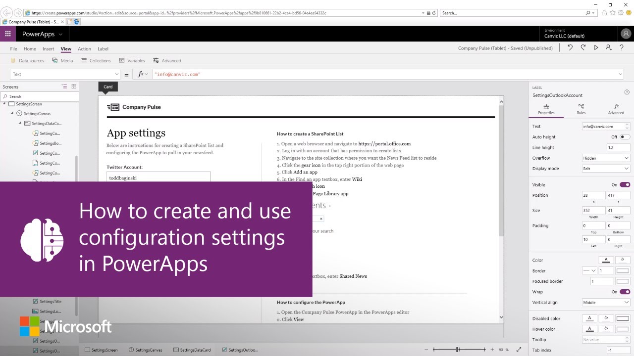Open Data sources in ribbon
The image size is (634, 356).
tap(27, 61)
